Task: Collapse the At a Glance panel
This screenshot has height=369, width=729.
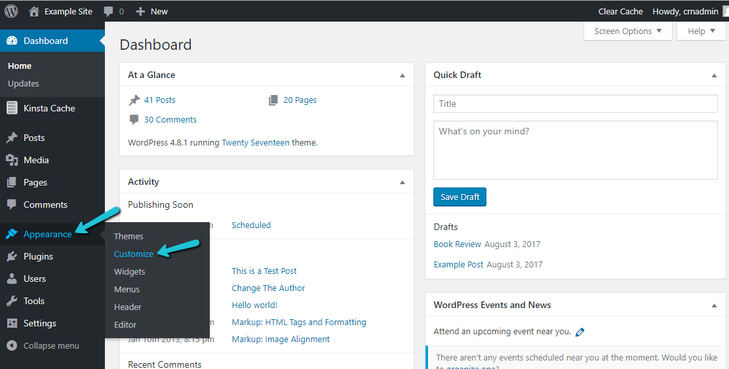Action: point(403,75)
